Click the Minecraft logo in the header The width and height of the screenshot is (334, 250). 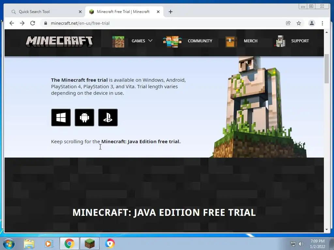[x=59, y=41]
